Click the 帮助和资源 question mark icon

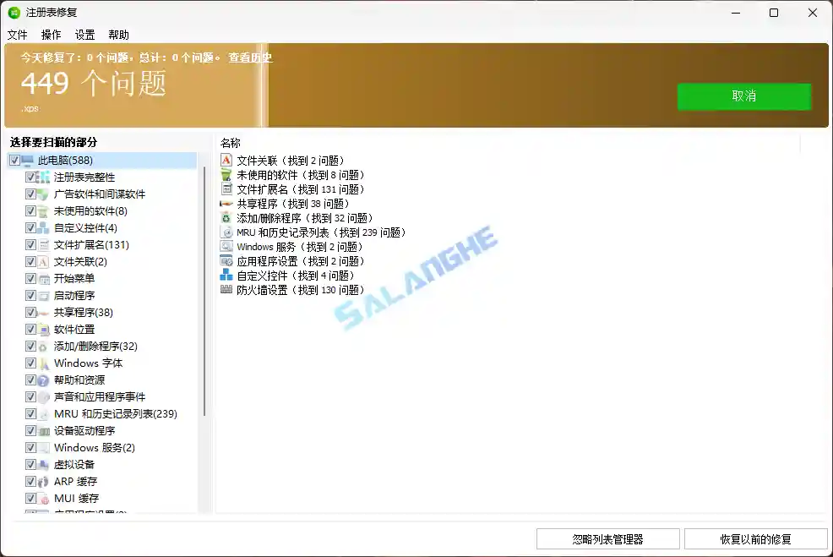(x=44, y=380)
